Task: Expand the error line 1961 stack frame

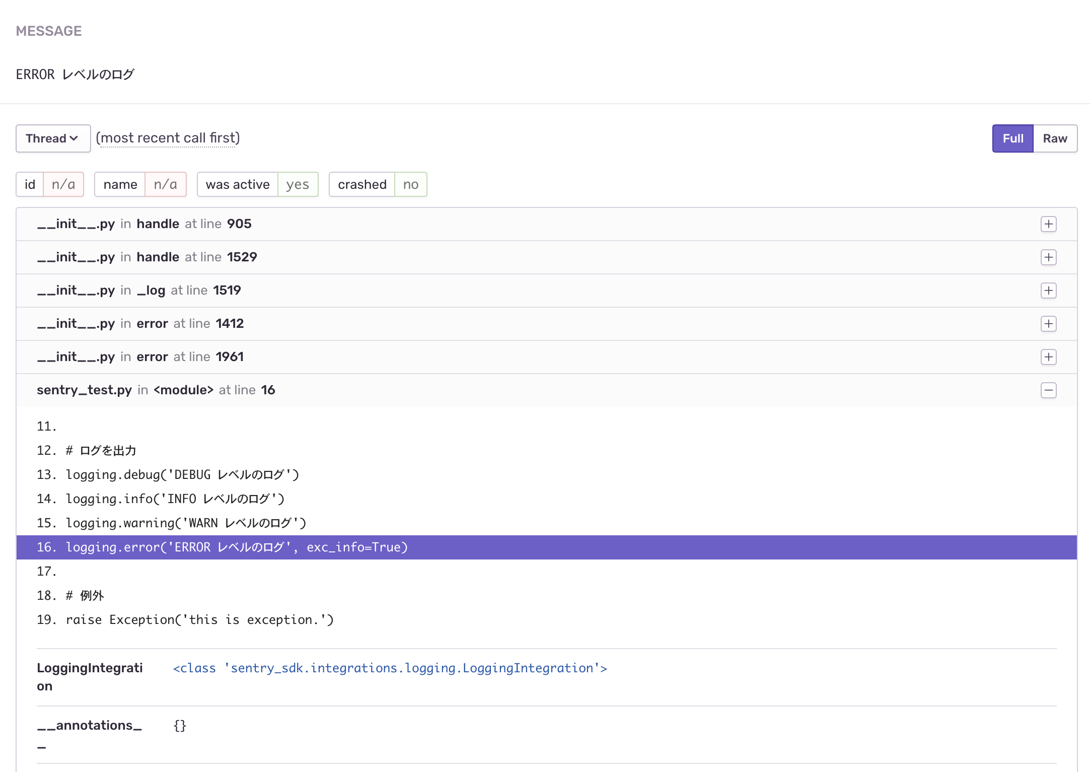Action: coord(1048,357)
